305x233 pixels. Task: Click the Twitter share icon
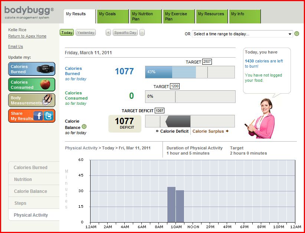click(x=49, y=116)
